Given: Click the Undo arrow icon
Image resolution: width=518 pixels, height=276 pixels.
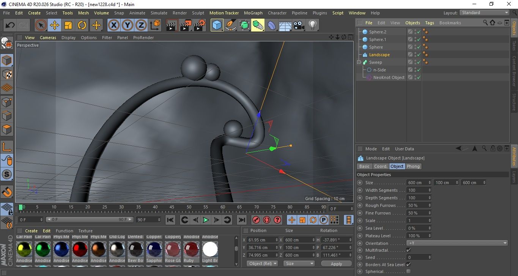Looking at the screenshot, I should [x=10, y=25].
